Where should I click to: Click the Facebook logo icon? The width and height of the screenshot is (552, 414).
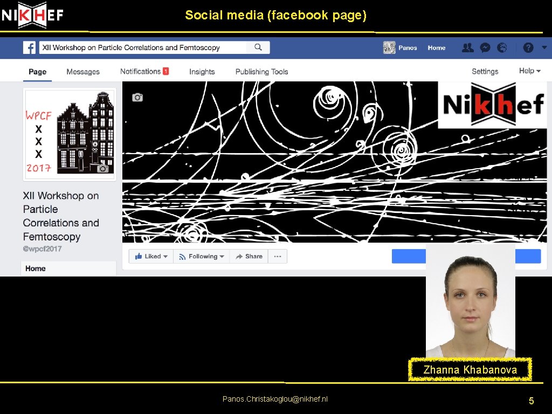pos(29,47)
